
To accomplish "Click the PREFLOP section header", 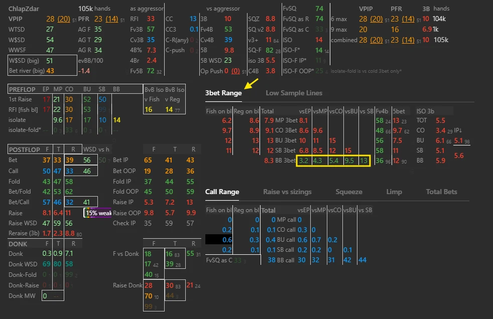I will [22, 89].
